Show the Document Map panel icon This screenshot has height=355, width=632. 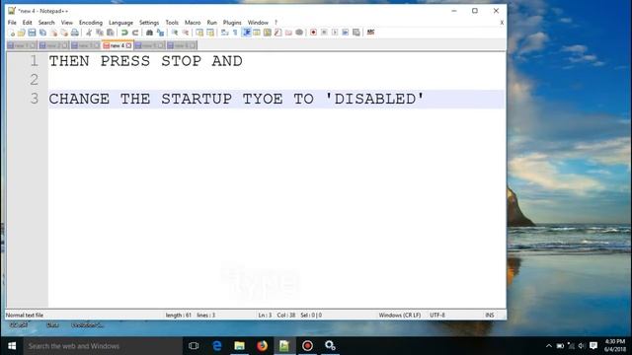(268, 33)
